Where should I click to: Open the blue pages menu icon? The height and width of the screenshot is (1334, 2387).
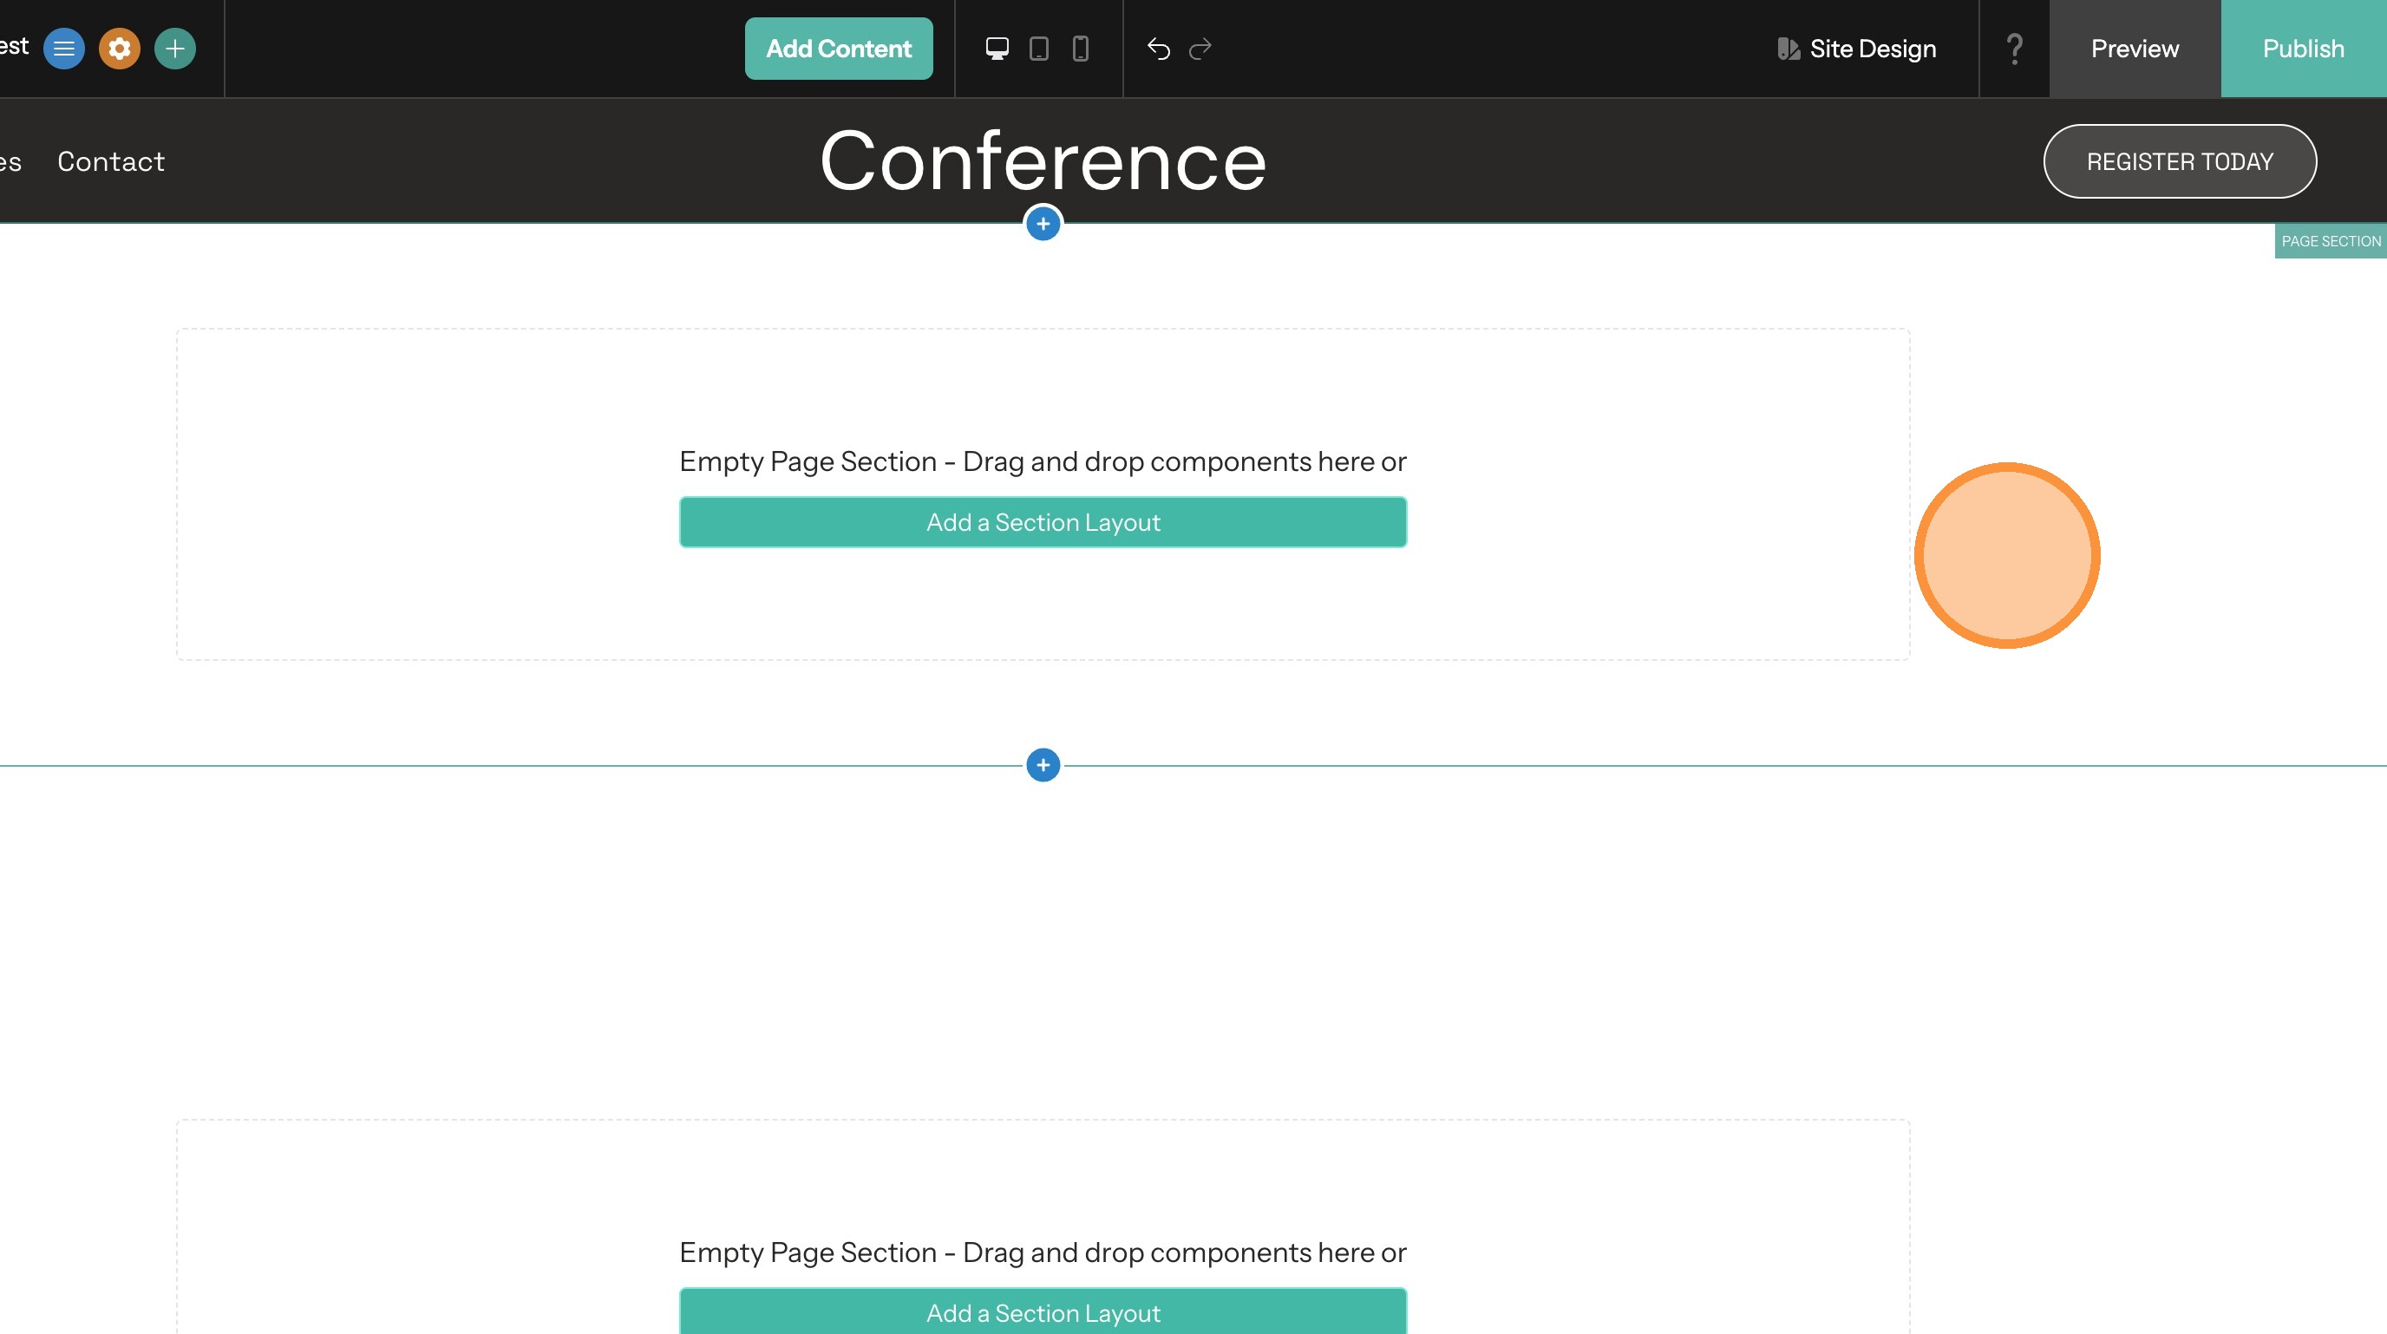(64, 49)
